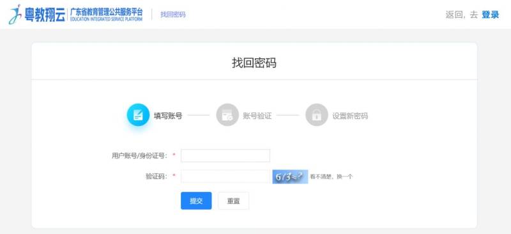
Task: Submit the form with 提交 button
Action: [x=196, y=201]
